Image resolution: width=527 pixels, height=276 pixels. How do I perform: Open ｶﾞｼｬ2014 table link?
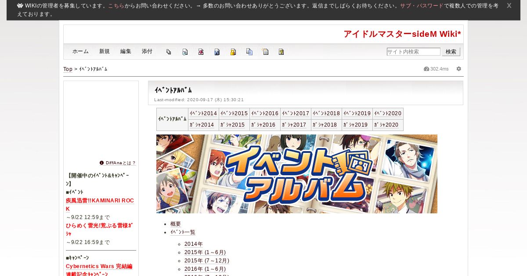pyautogui.click(x=202, y=125)
